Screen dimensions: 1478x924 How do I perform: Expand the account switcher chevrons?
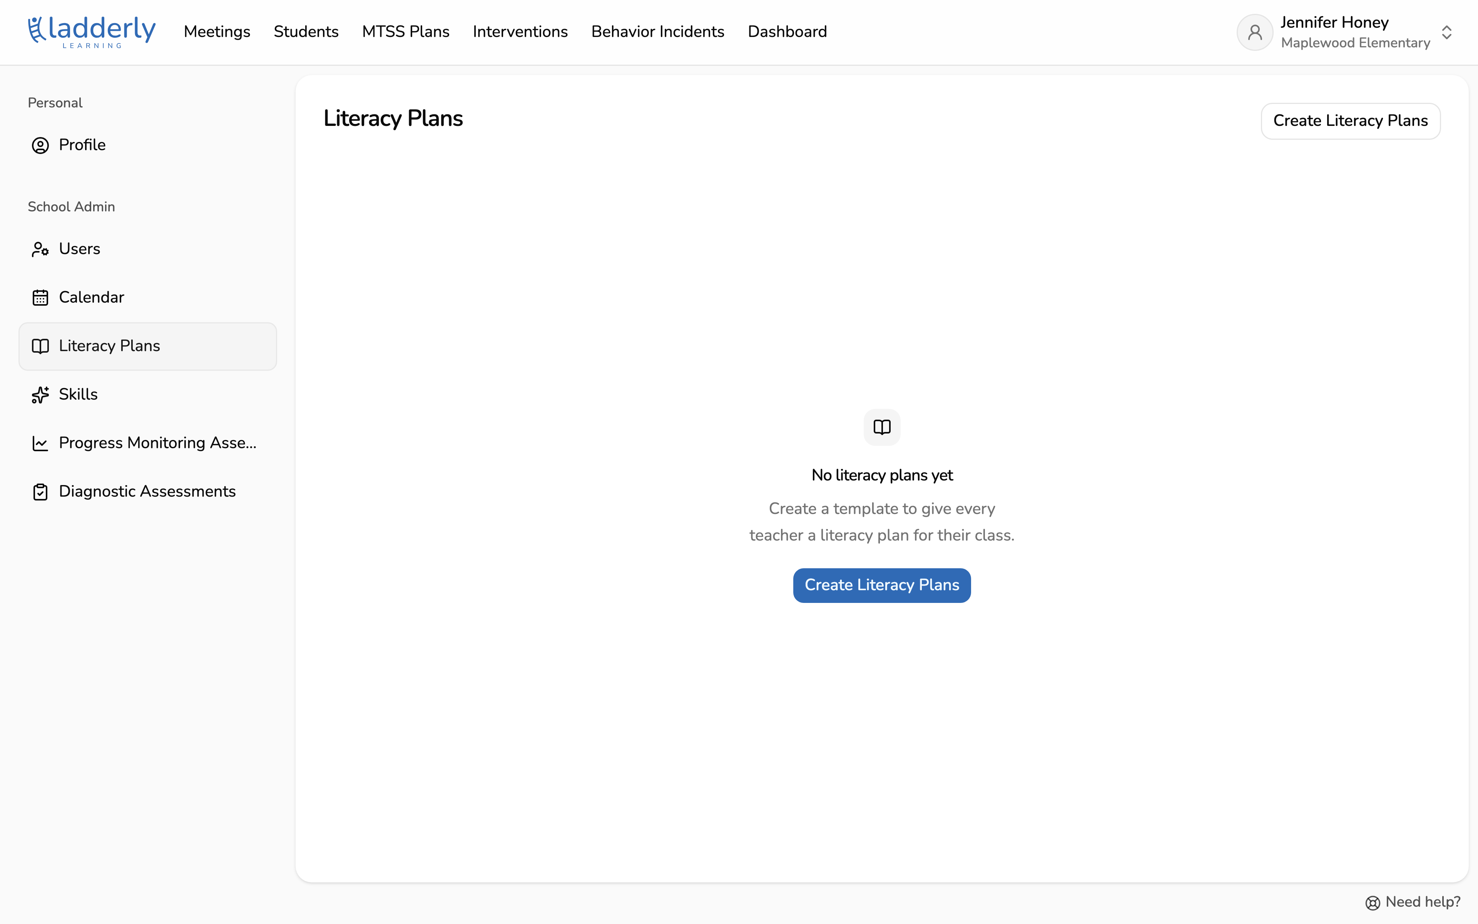[1447, 32]
